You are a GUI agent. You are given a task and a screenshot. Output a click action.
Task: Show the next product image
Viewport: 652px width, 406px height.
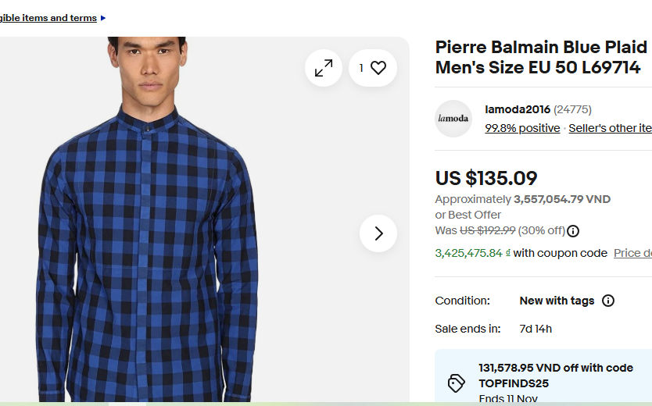tap(378, 233)
